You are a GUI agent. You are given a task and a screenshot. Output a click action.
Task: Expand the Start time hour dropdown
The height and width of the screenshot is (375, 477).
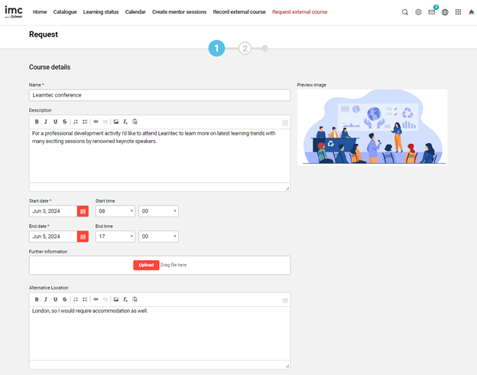pyautogui.click(x=115, y=211)
